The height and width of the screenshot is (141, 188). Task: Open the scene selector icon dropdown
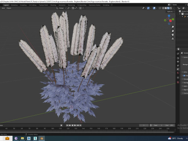point(170,5)
